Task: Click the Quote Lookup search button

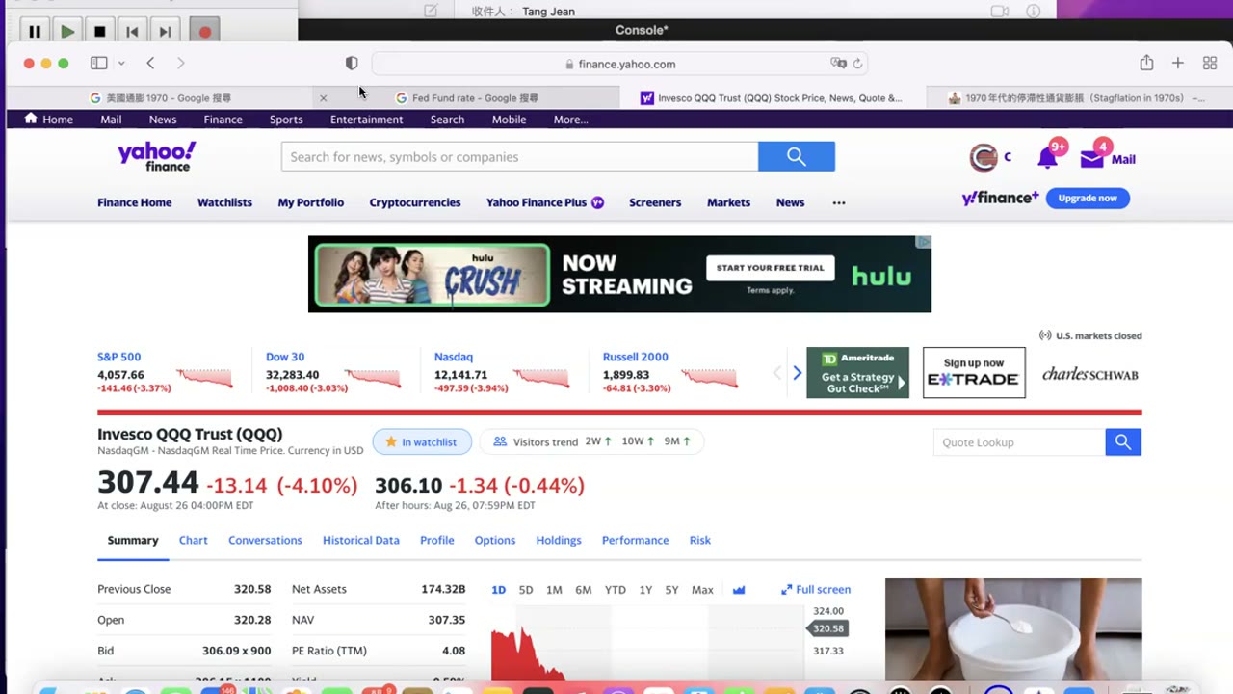Action: tap(1123, 442)
